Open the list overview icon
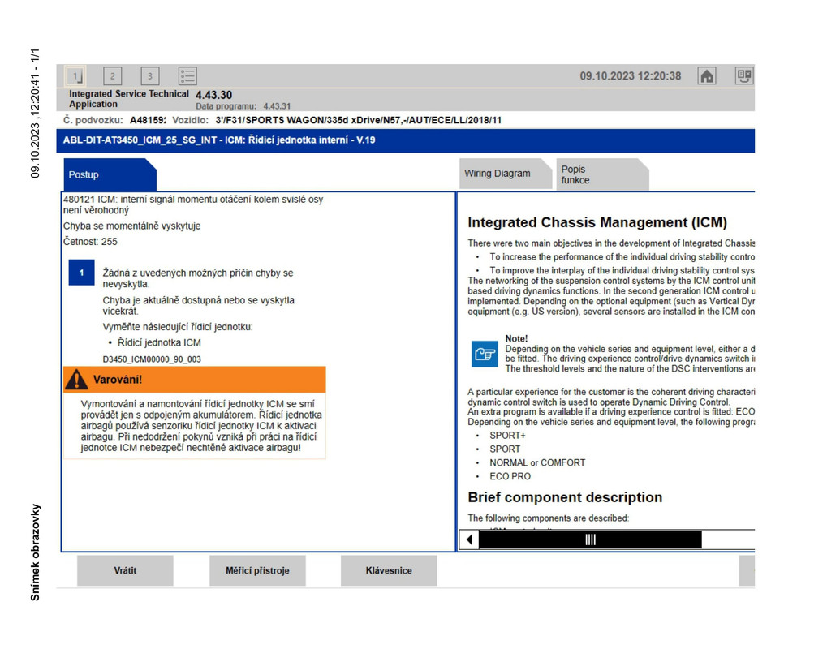This screenshot has height=649, width=840. [187, 76]
